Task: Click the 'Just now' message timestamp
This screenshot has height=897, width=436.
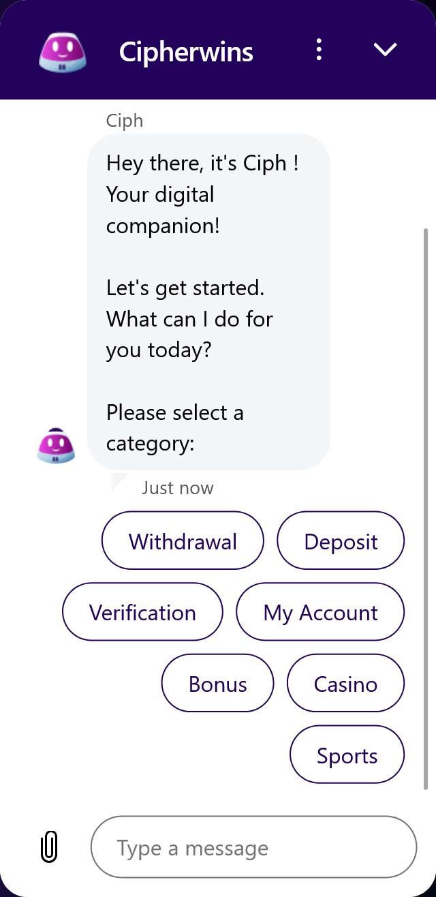Action: point(178,488)
